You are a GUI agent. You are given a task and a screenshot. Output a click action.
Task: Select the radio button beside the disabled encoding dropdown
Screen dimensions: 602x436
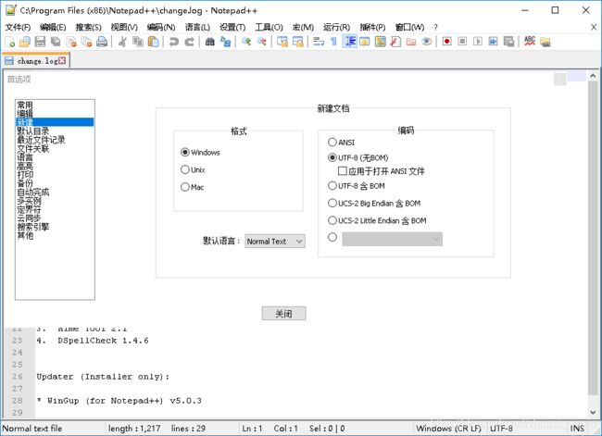pyautogui.click(x=332, y=238)
